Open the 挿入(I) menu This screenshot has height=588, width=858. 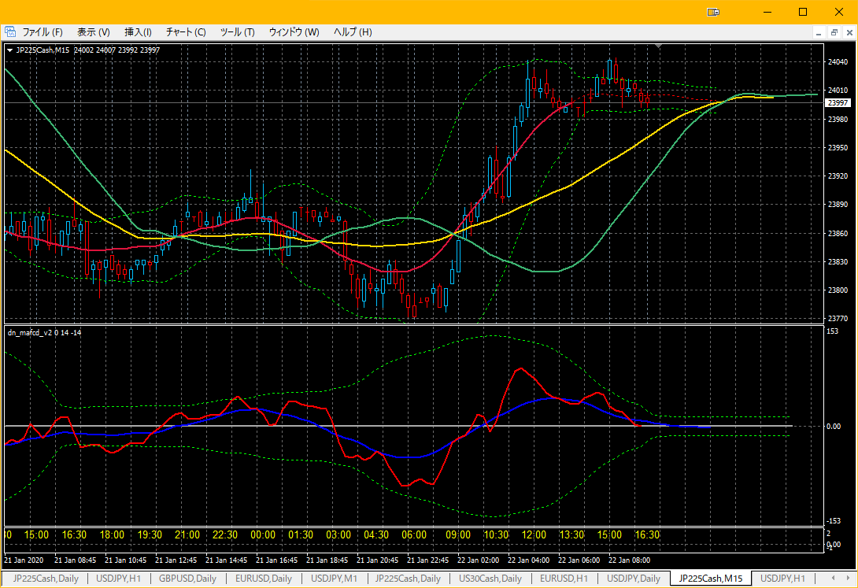pos(138,32)
